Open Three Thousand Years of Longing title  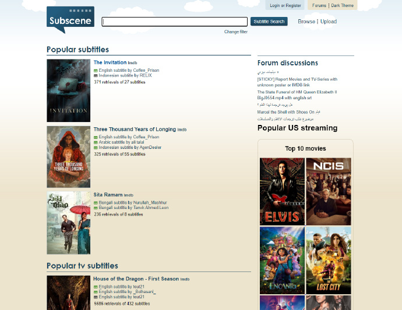135,129
